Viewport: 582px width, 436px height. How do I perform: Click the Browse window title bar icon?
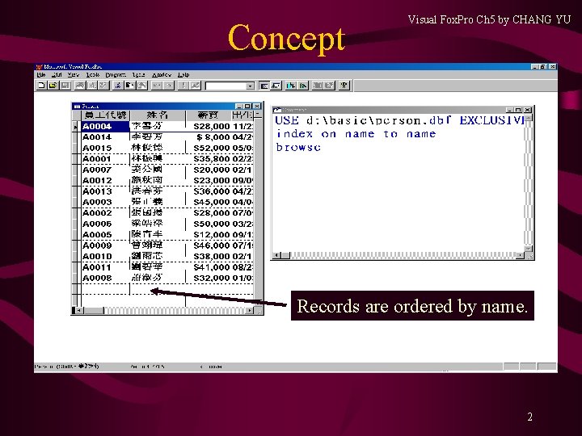coord(77,106)
